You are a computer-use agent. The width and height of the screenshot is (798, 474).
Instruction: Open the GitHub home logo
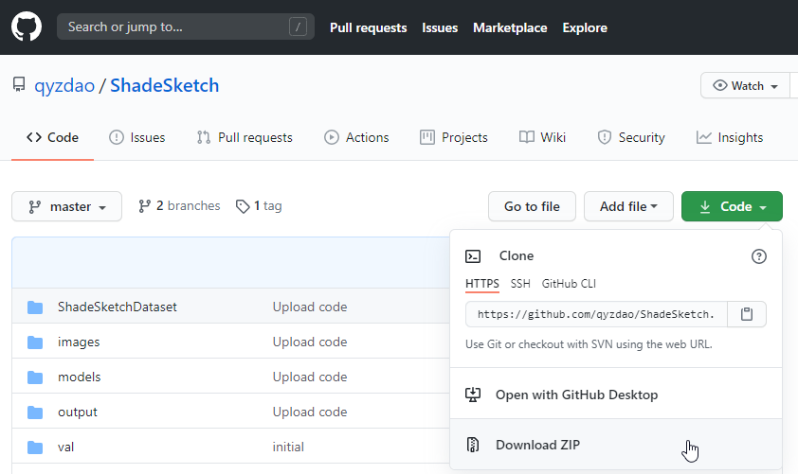[x=27, y=26]
